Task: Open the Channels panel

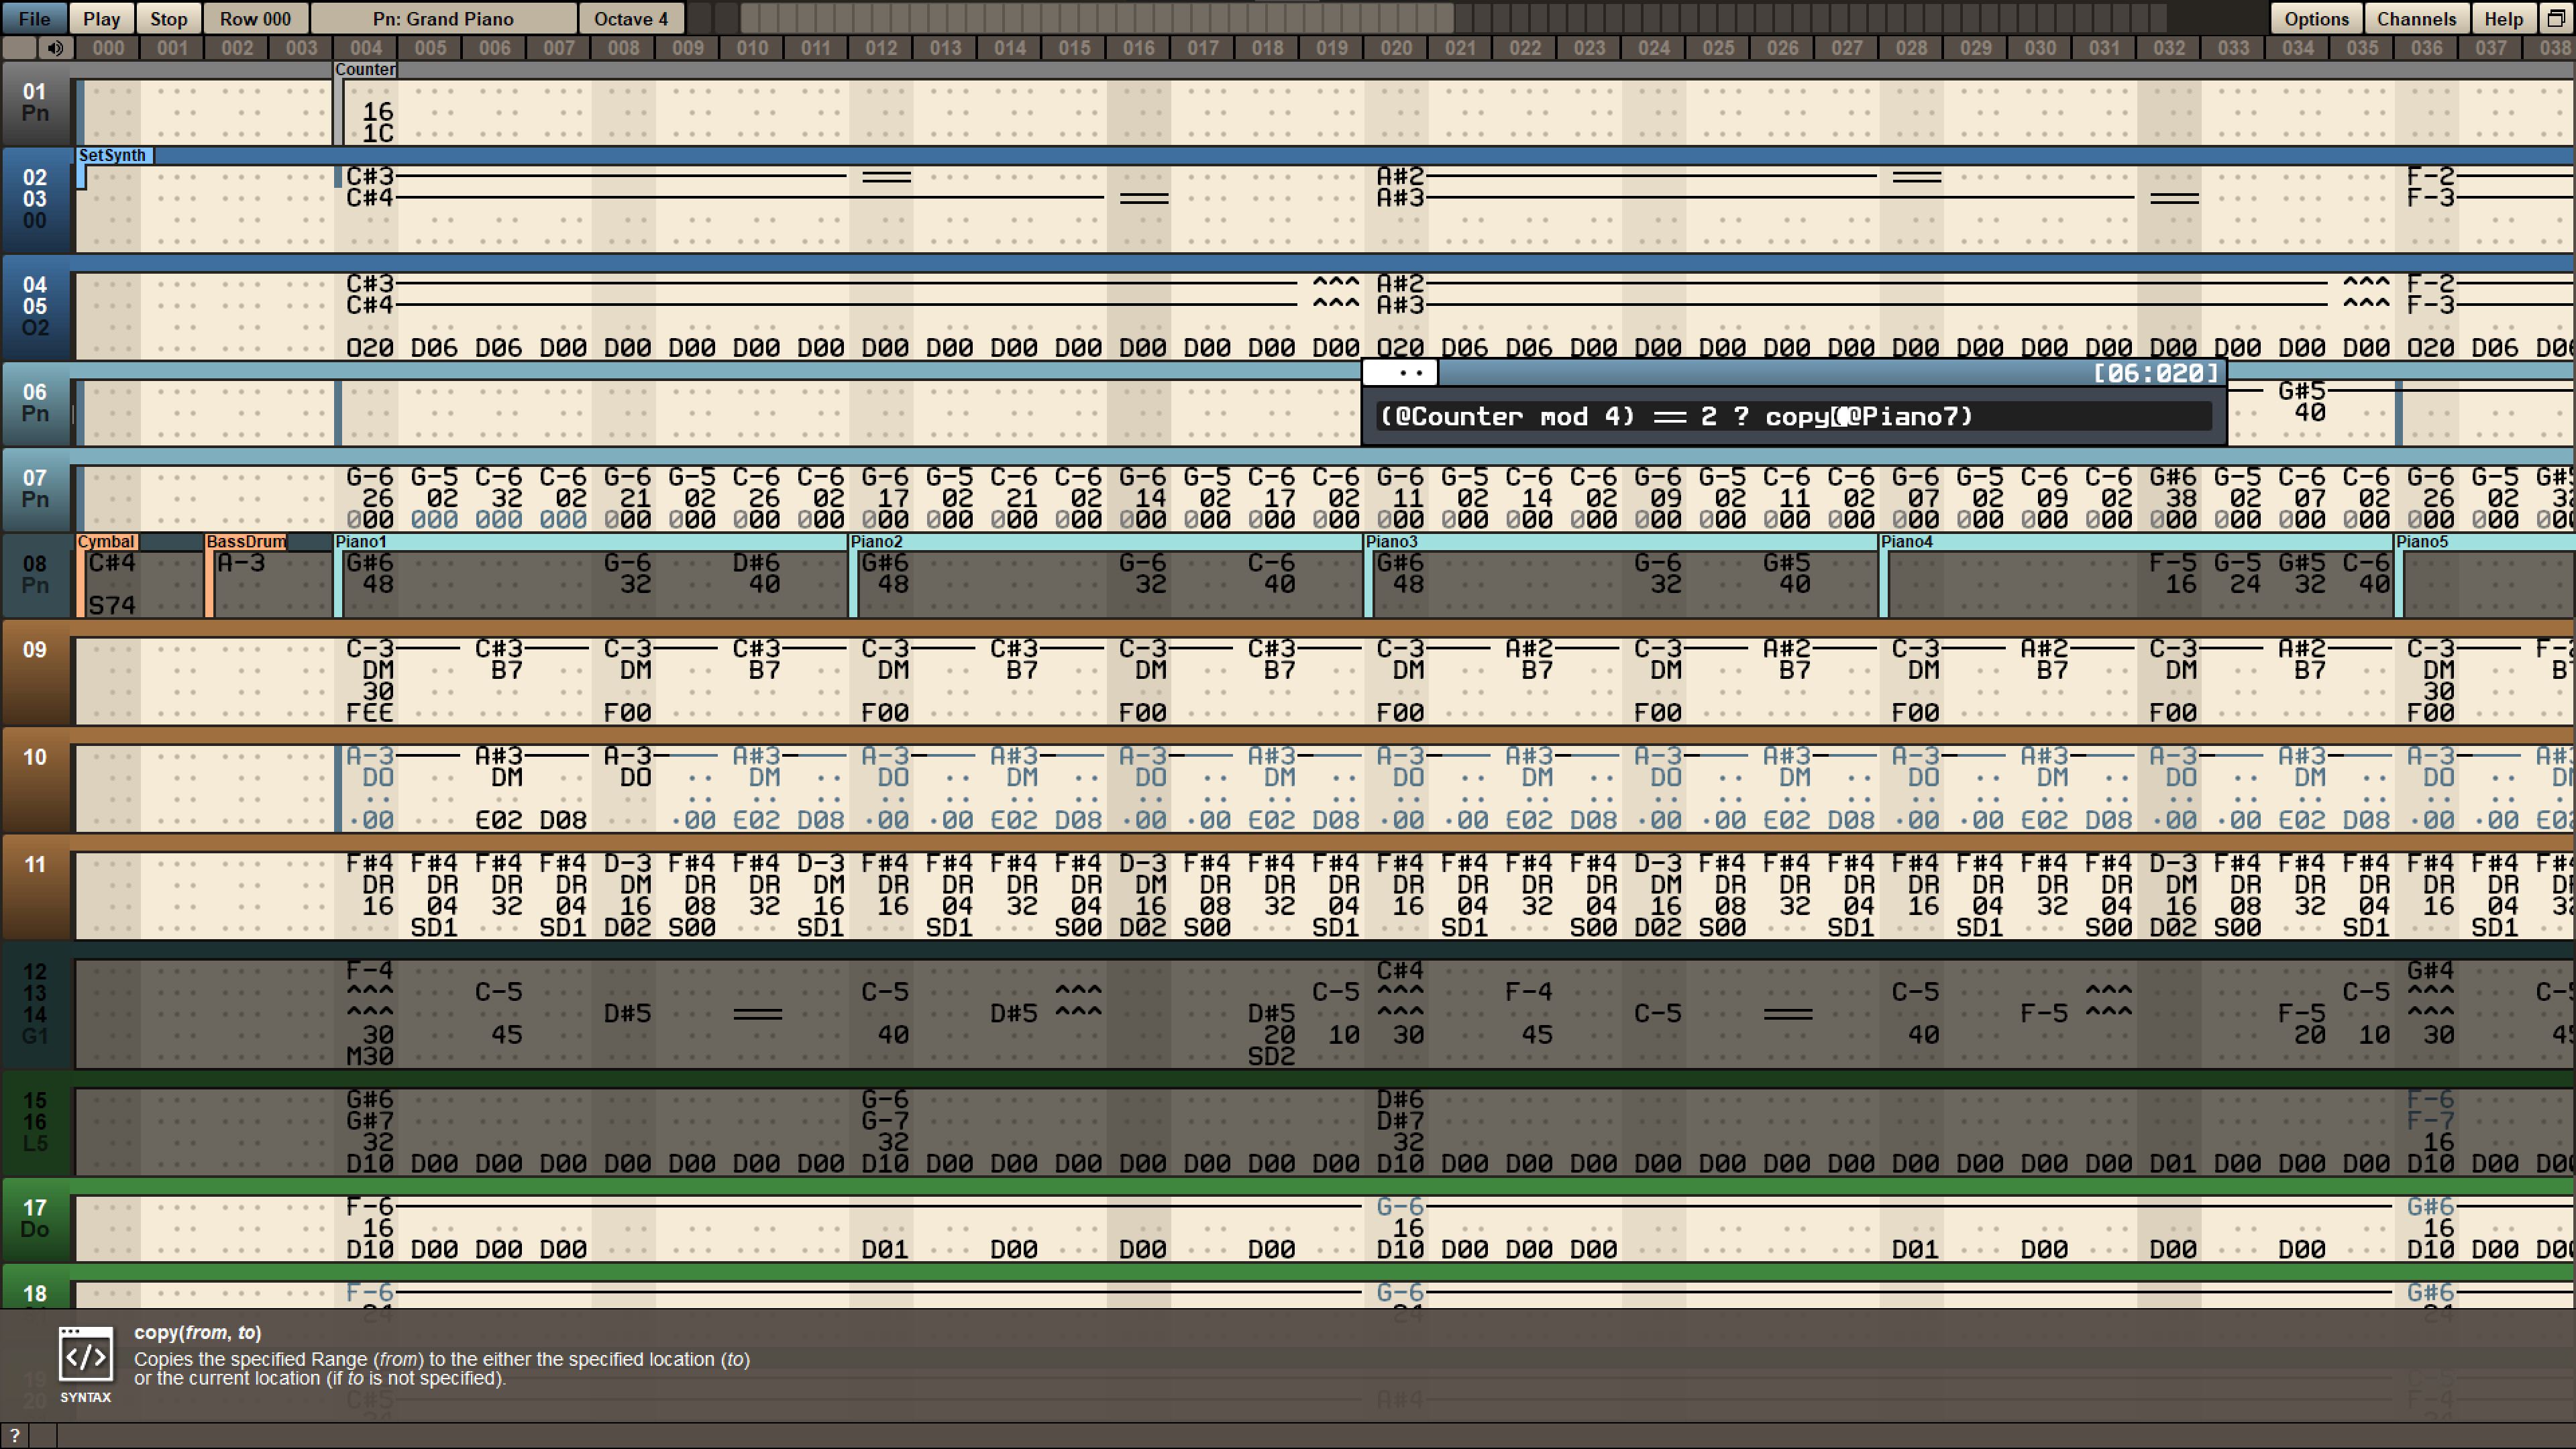Action: (x=2416, y=18)
